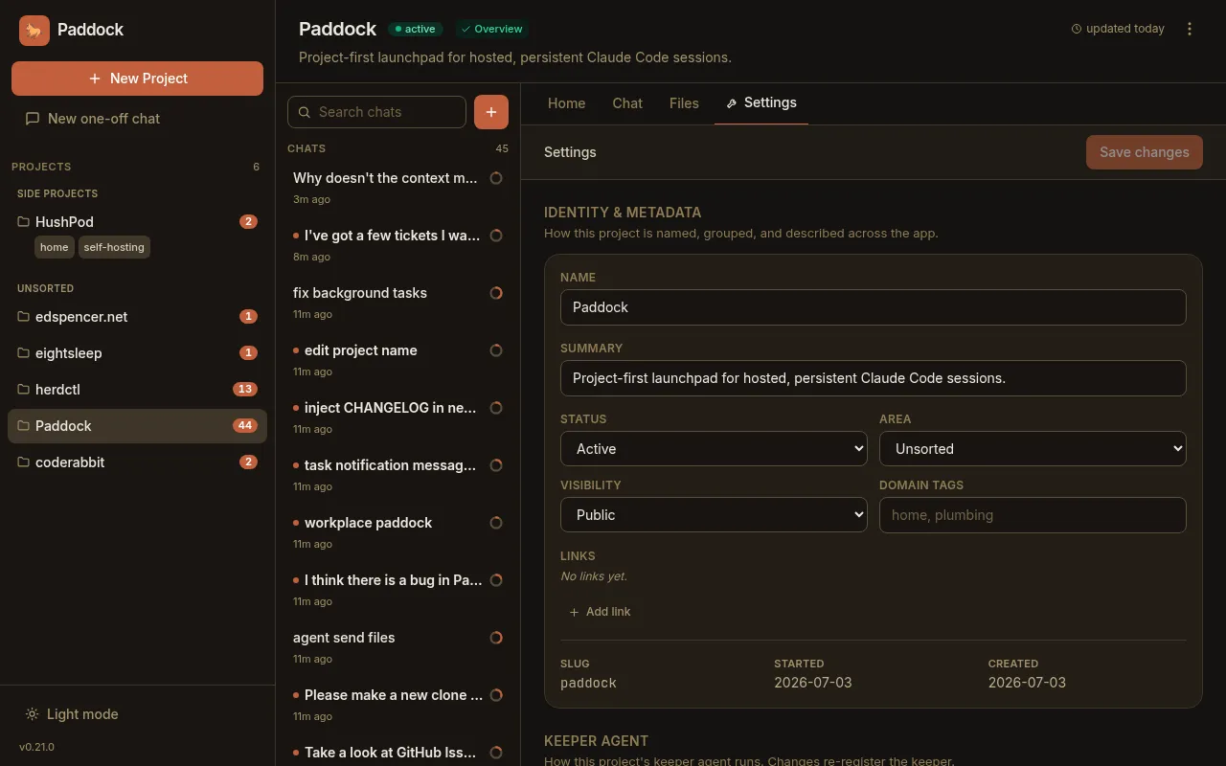
Task: Click the HushPod folder icon
Action: pos(24,221)
